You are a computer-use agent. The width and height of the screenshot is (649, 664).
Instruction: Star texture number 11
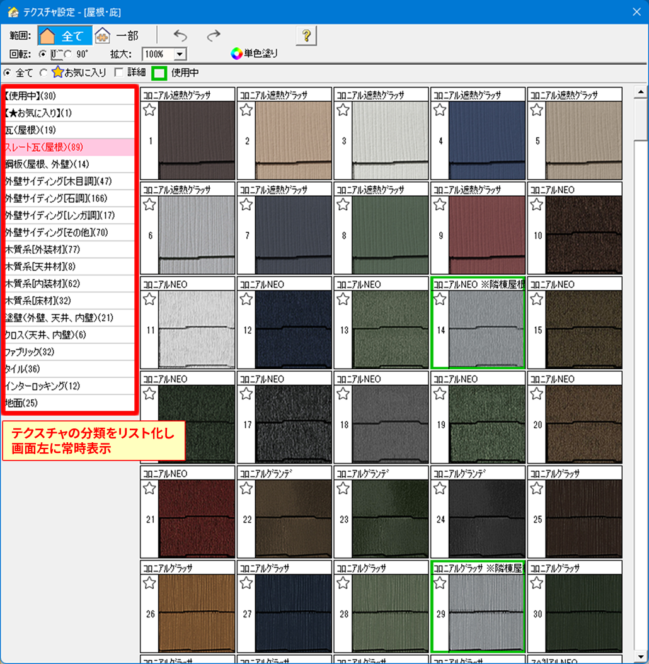point(149,300)
